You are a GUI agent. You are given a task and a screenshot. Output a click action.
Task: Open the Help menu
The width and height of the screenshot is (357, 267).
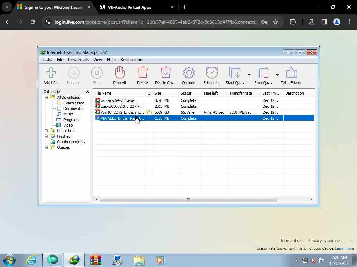point(111,60)
